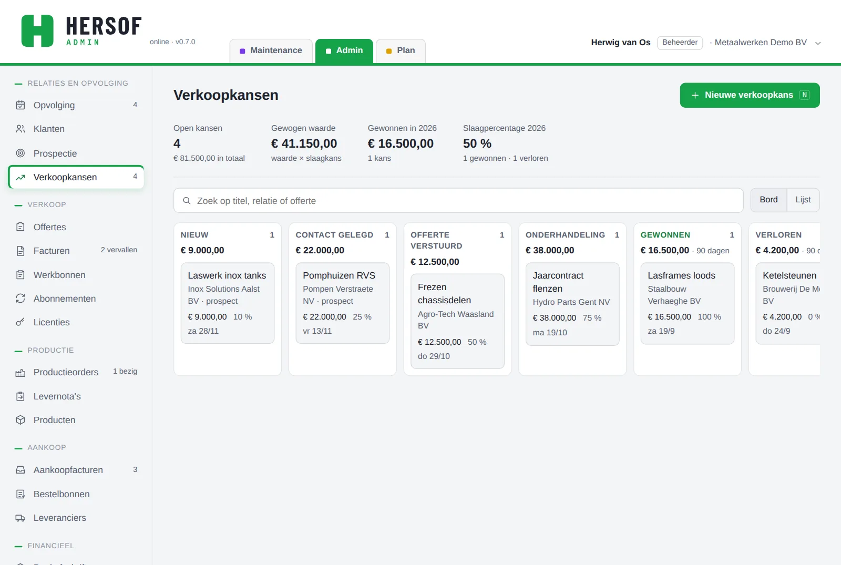Image resolution: width=841 pixels, height=565 pixels.
Task: Click the Productieorders factory icon
Action: tap(20, 373)
